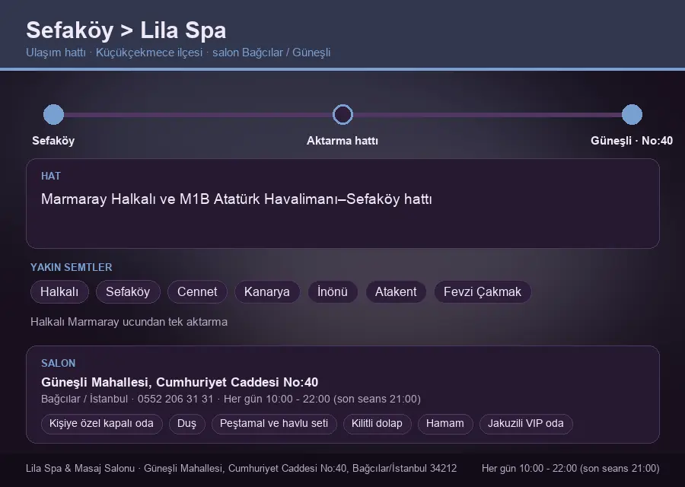The height and width of the screenshot is (487, 685).
Task: Click the Sefaköy label under the line
Action: tap(53, 141)
